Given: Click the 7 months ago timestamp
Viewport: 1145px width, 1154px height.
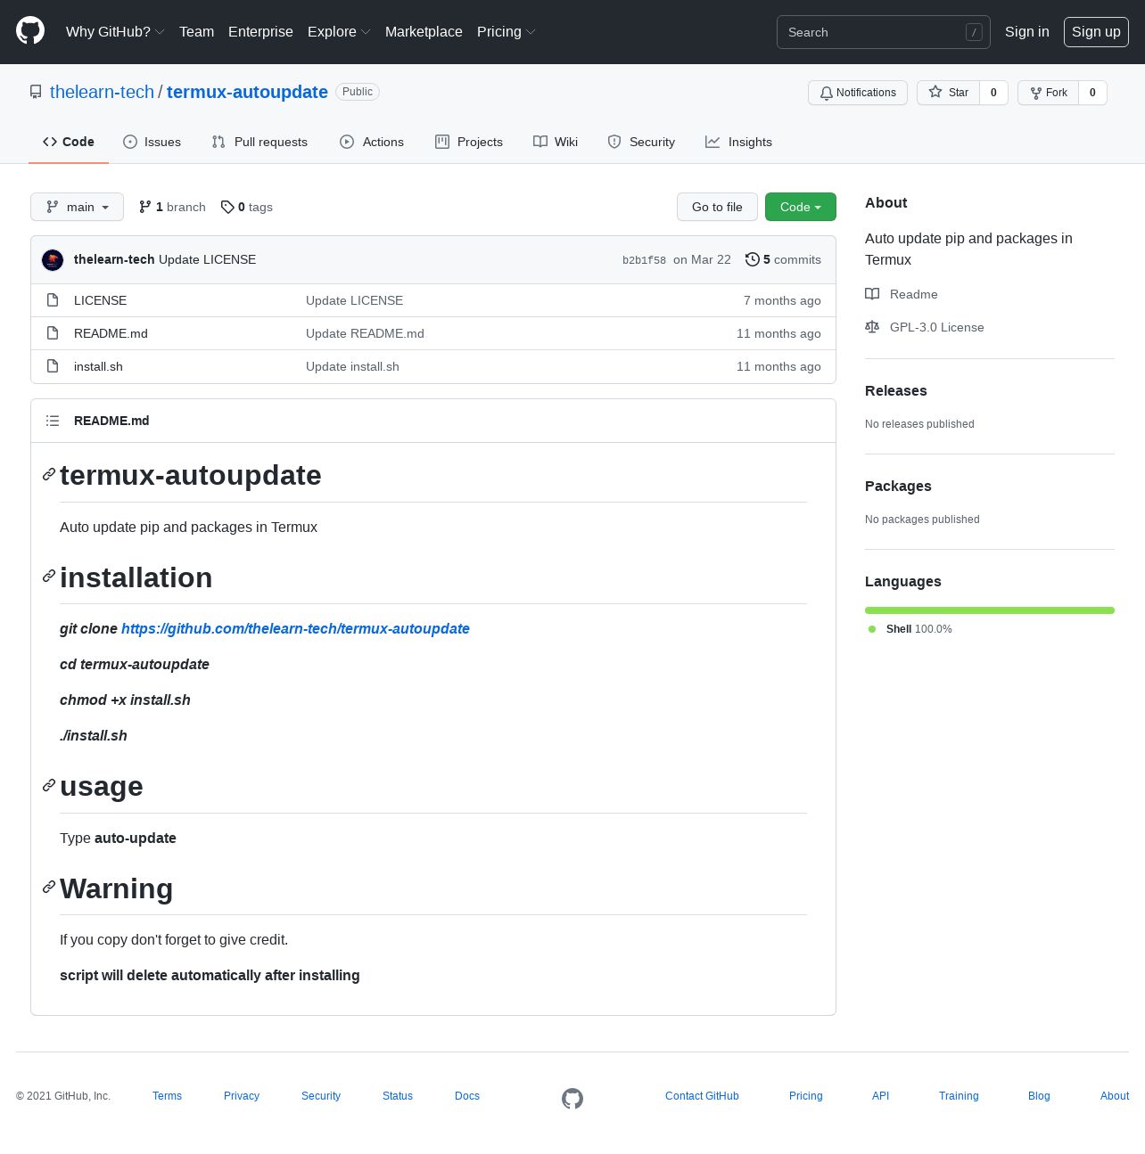Looking at the screenshot, I should (x=782, y=300).
